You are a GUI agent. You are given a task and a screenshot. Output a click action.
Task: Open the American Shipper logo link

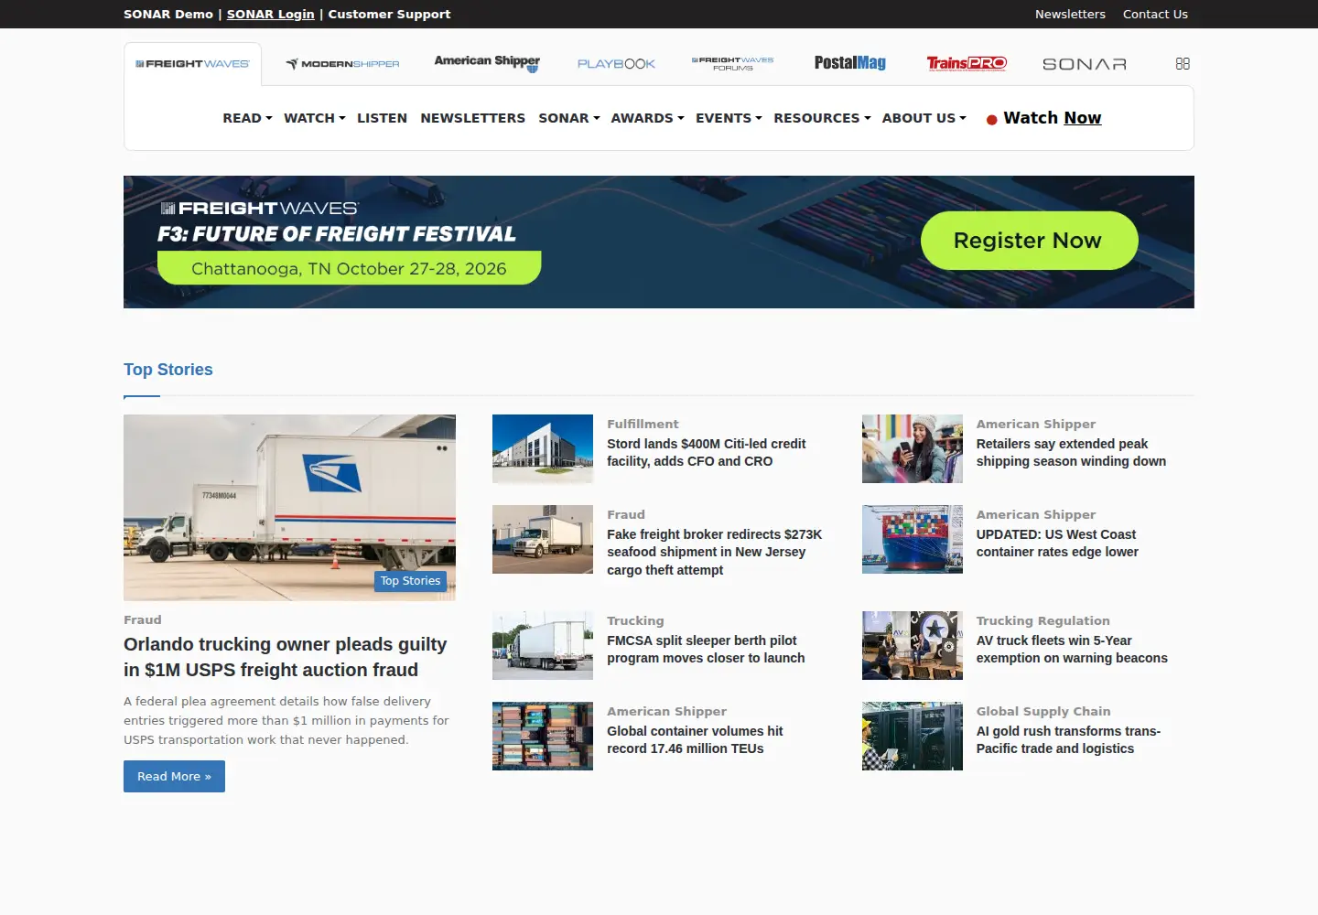487,62
